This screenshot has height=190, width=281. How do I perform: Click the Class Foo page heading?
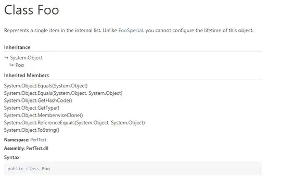(32, 10)
